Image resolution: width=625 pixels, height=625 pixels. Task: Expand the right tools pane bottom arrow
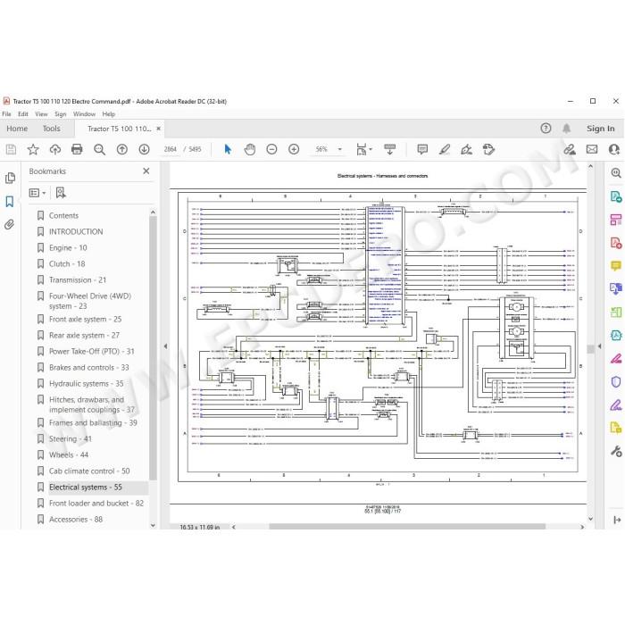click(x=617, y=520)
